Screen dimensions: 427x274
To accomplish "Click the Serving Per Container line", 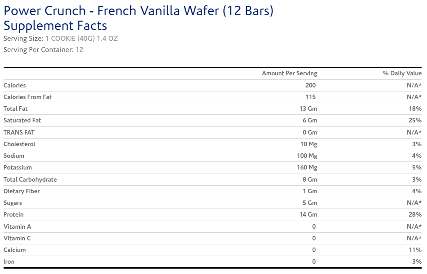I will click(x=44, y=50).
